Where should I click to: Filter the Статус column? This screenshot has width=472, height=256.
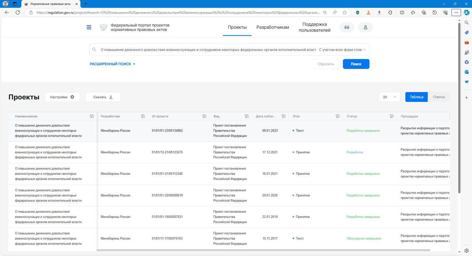(x=392, y=116)
